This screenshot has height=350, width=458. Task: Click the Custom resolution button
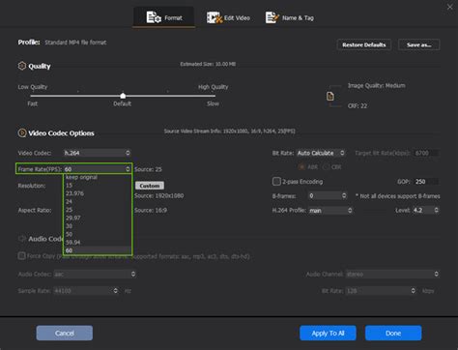tap(150, 186)
